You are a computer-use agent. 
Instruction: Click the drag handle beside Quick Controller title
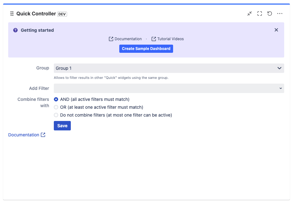12,14
